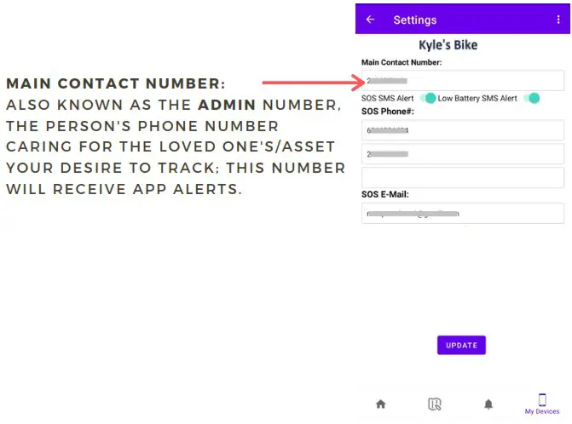
Task: Click the Settings title in the header
Action: (414, 20)
